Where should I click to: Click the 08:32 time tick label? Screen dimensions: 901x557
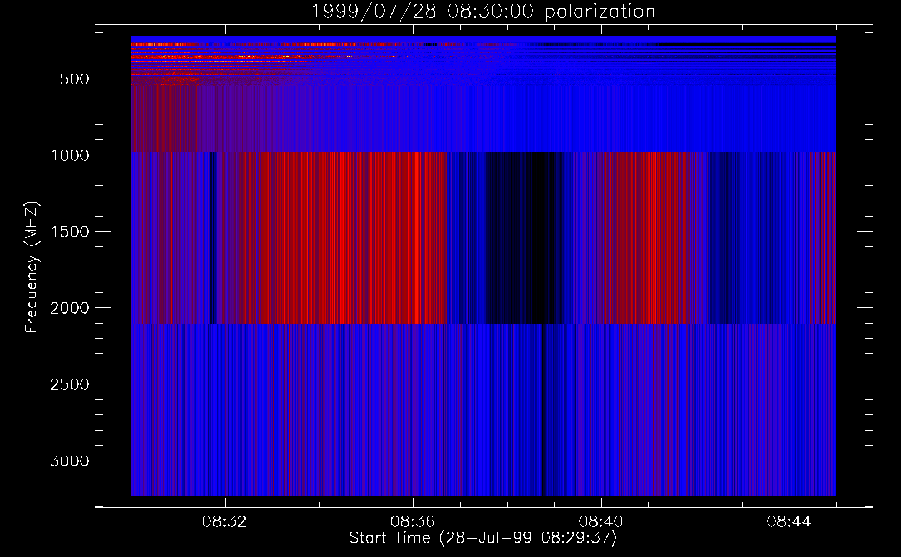tap(224, 522)
